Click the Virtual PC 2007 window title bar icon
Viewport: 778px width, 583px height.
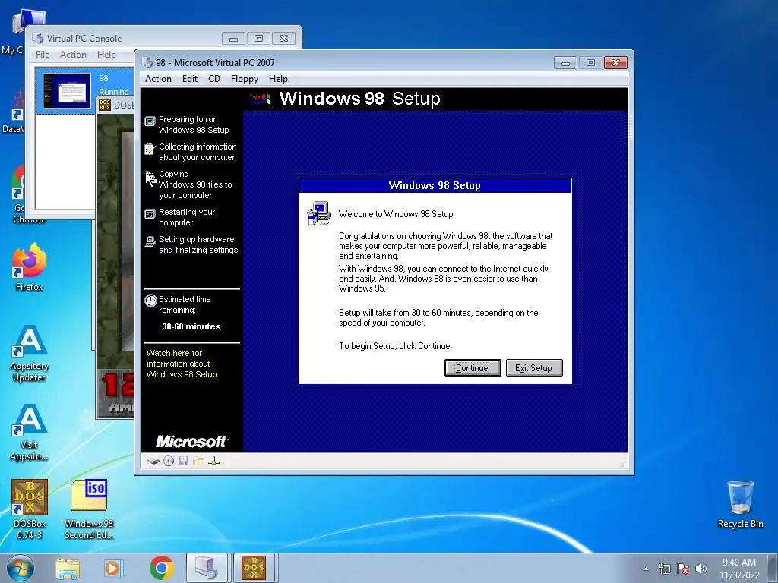(147, 62)
